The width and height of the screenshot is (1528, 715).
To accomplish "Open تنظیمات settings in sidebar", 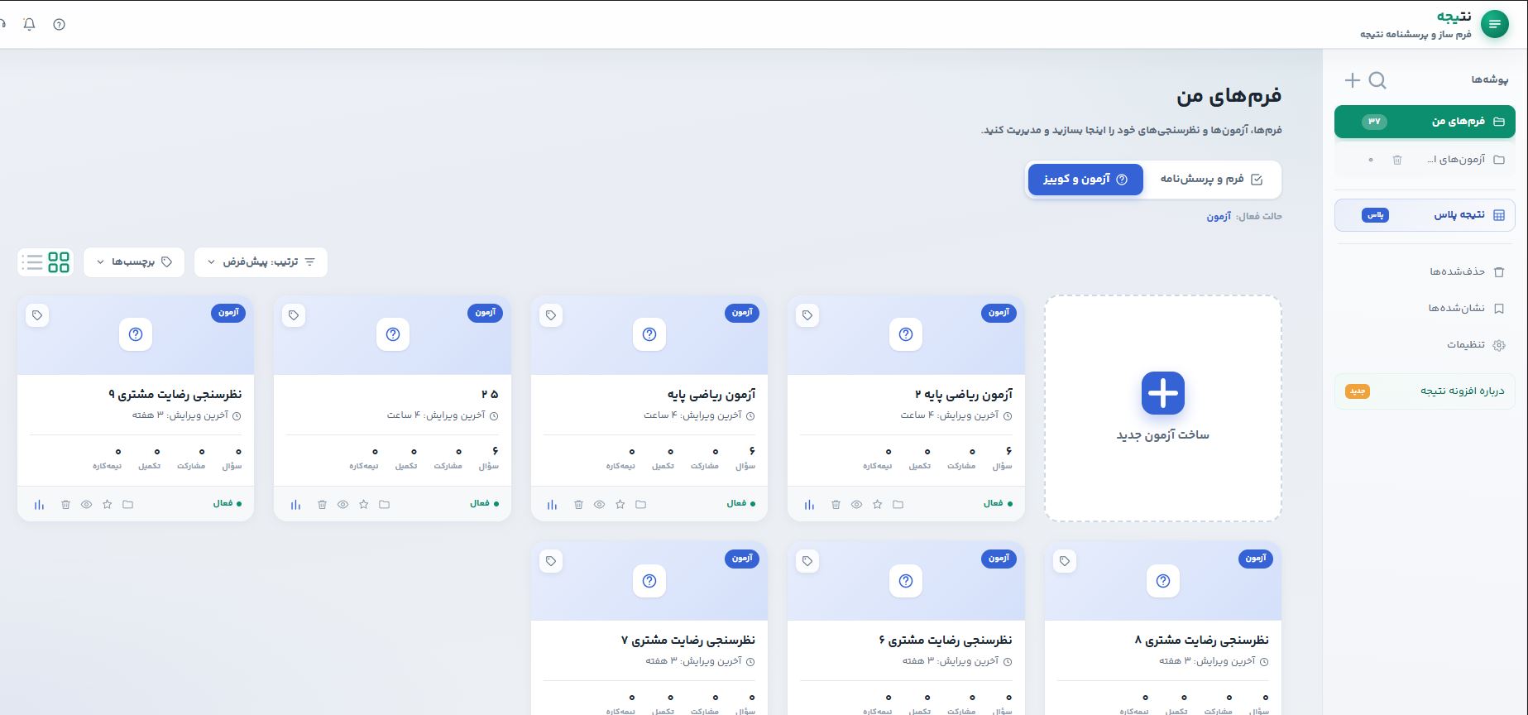I will [1476, 345].
